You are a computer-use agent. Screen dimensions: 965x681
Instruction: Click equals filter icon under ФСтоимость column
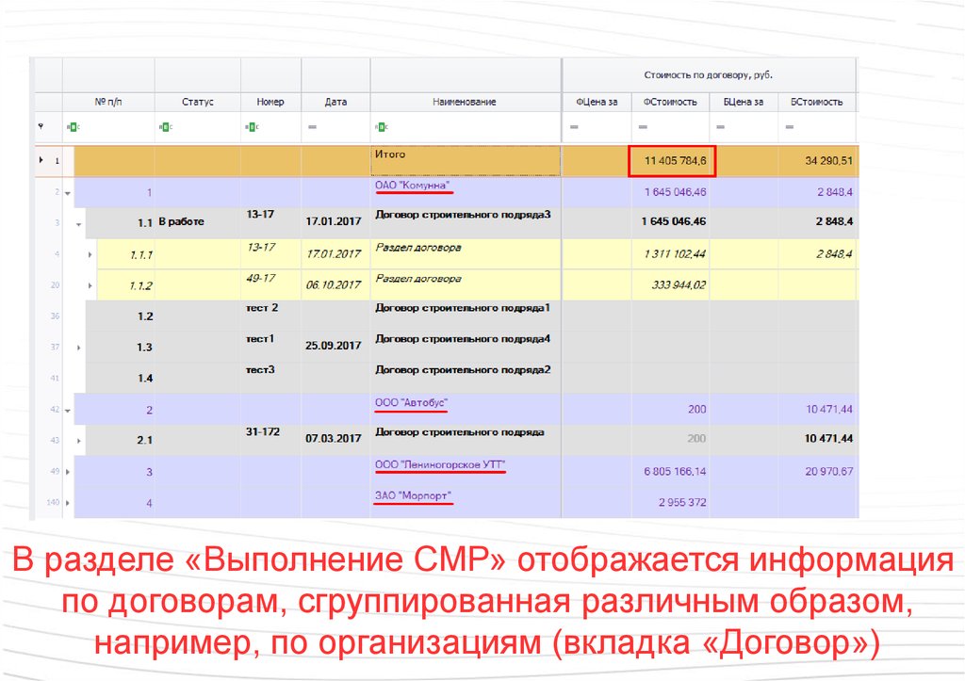coord(643,126)
